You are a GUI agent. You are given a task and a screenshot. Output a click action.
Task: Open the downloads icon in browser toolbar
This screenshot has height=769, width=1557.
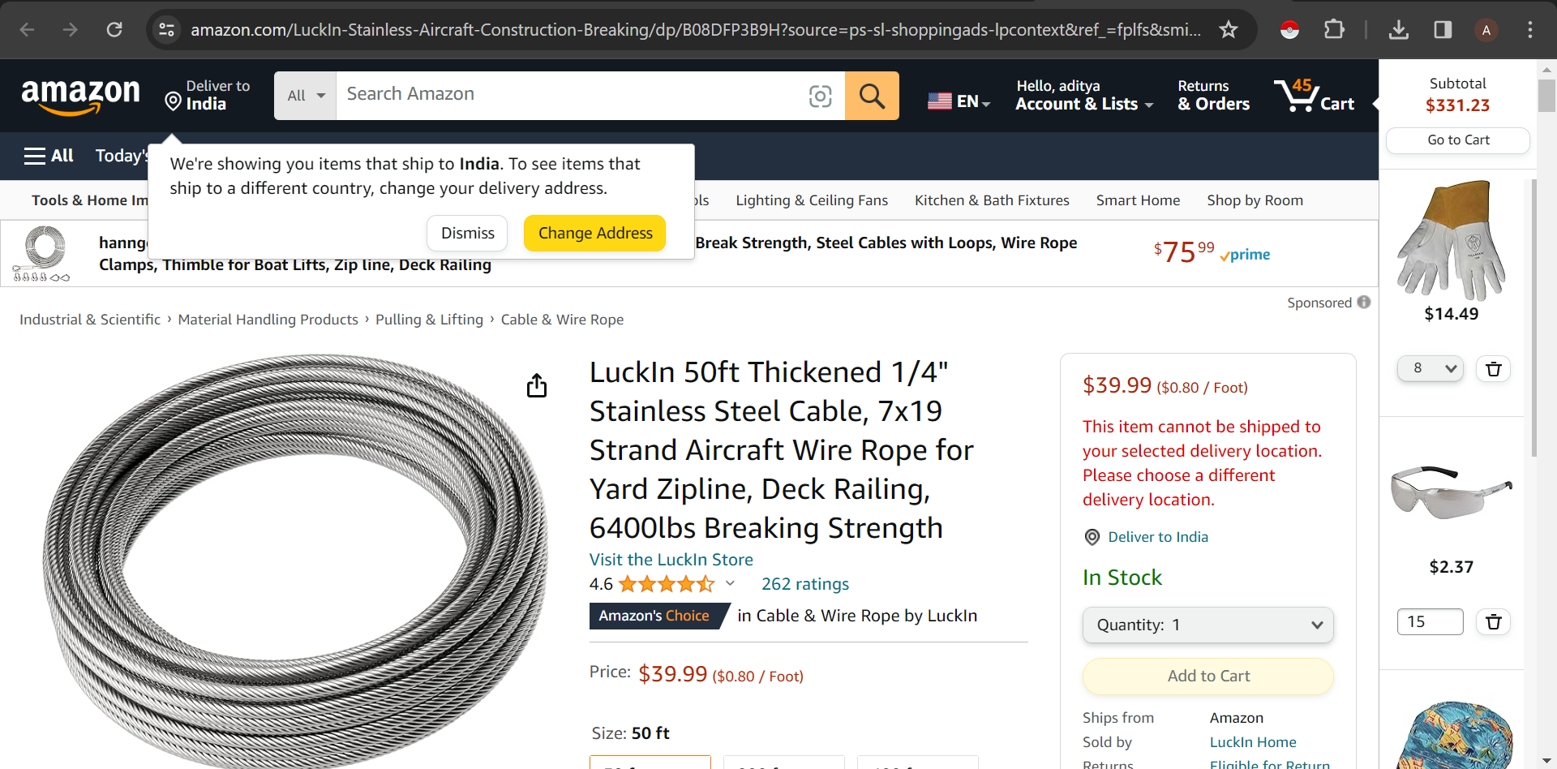(x=1399, y=29)
